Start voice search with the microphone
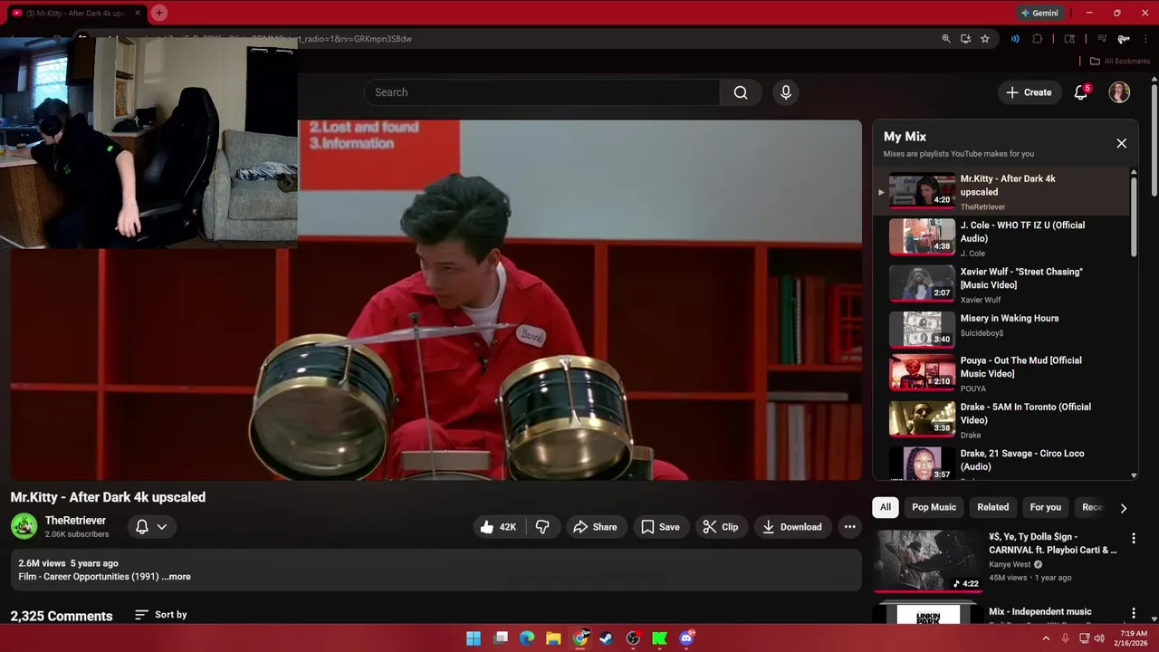1159x652 pixels. (785, 92)
